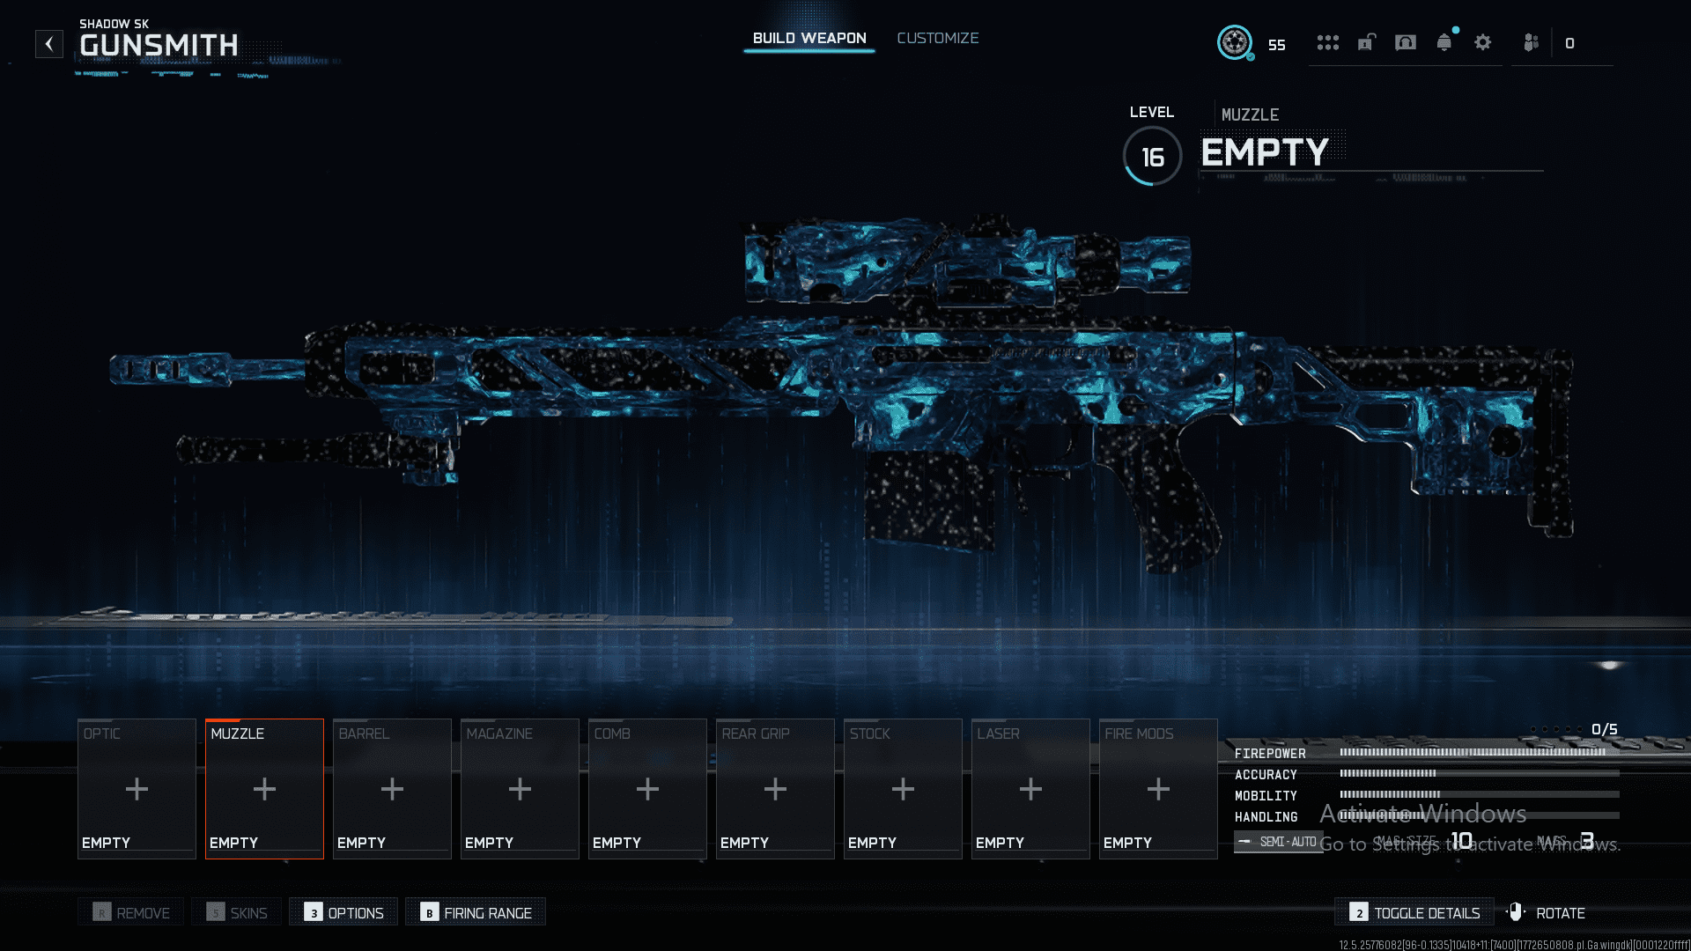Toggle the SEMI-AUTO fire mode indicator

(1278, 842)
